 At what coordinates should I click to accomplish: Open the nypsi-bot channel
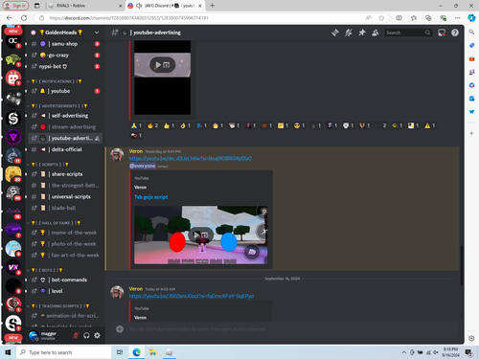65,66
